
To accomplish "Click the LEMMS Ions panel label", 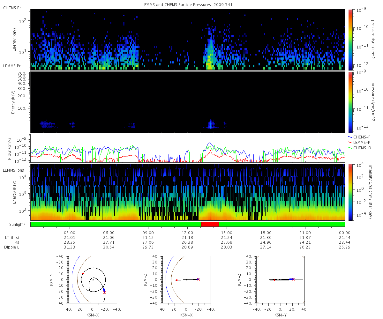I will click(x=14, y=171).
